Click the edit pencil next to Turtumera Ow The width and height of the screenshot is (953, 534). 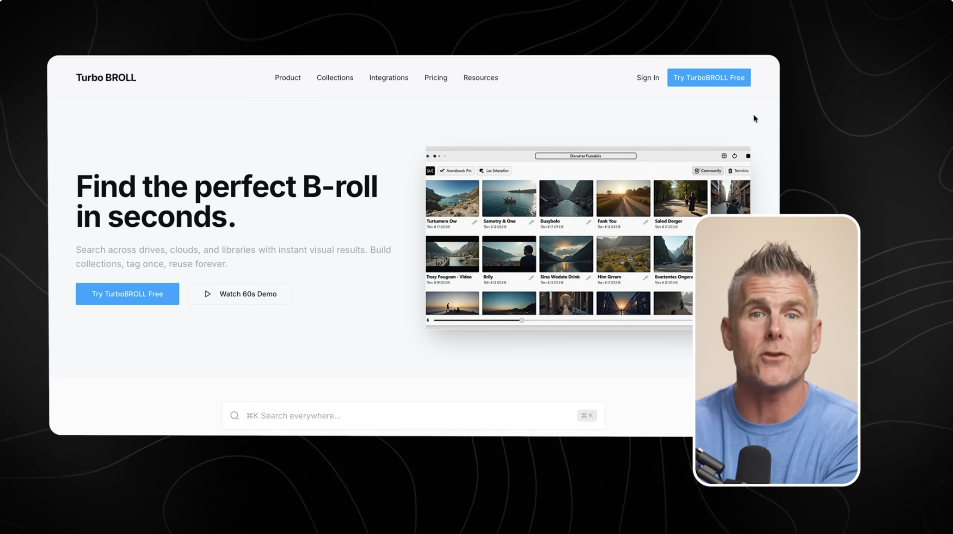pos(474,222)
